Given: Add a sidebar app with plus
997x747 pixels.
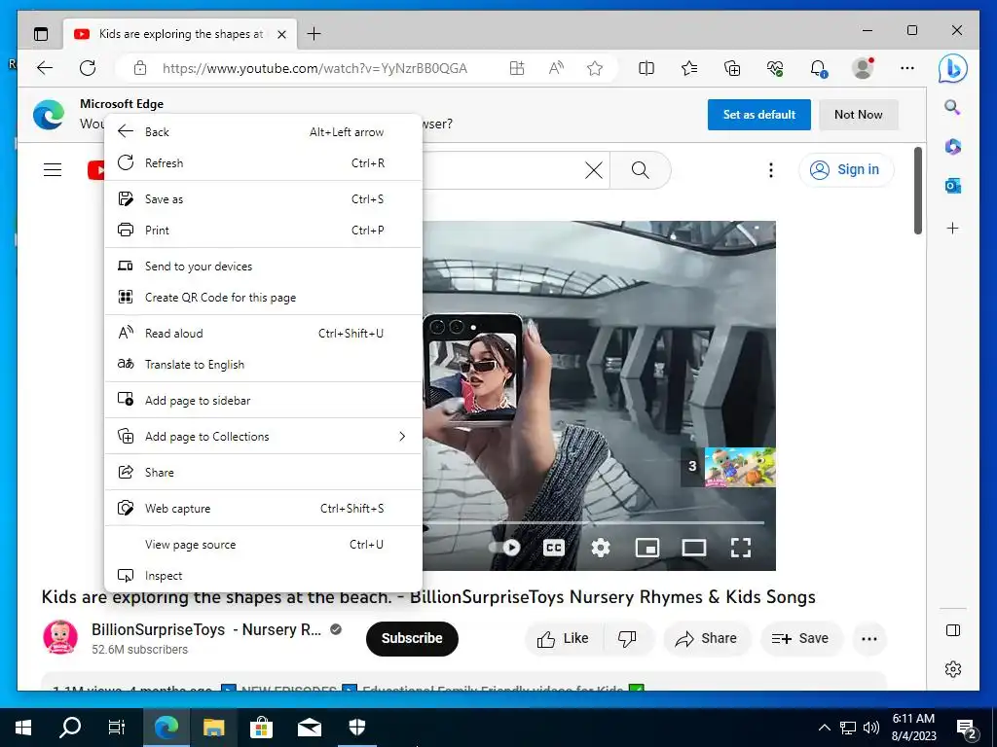Looking at the screenshot, I should point(952,228).
